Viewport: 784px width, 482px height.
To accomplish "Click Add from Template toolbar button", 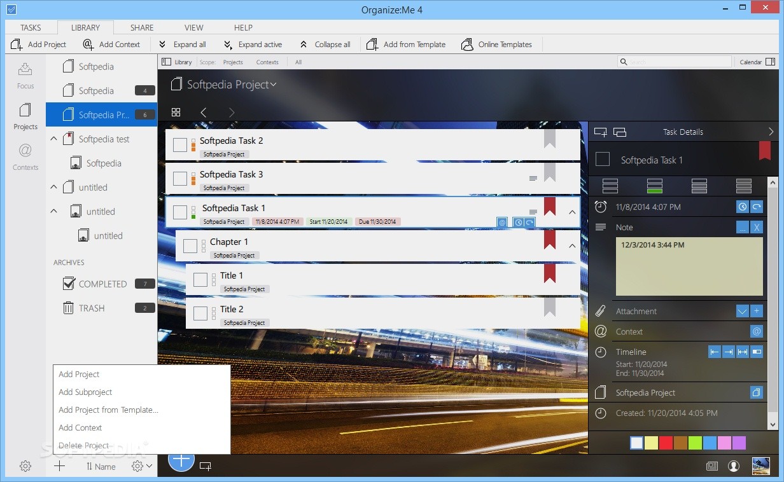I will (407, 45).
